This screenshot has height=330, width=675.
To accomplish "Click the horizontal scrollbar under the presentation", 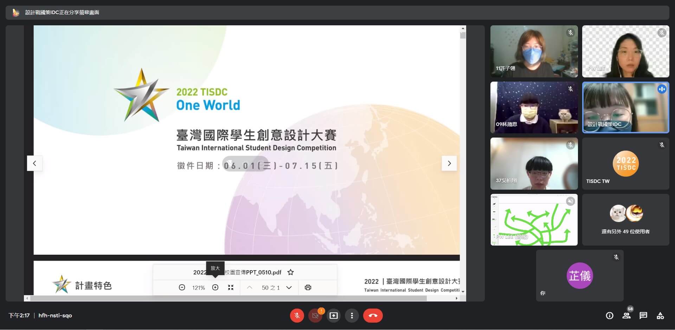I will pos(229,298).
